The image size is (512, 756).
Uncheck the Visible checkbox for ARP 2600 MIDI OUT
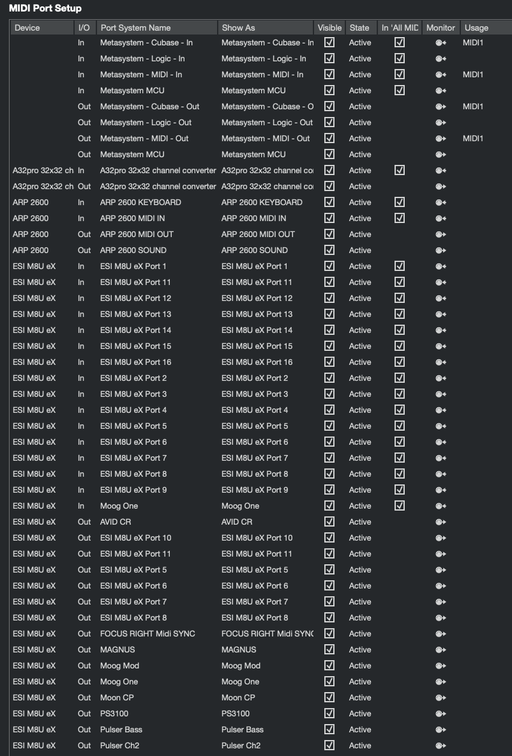(329, 235)
